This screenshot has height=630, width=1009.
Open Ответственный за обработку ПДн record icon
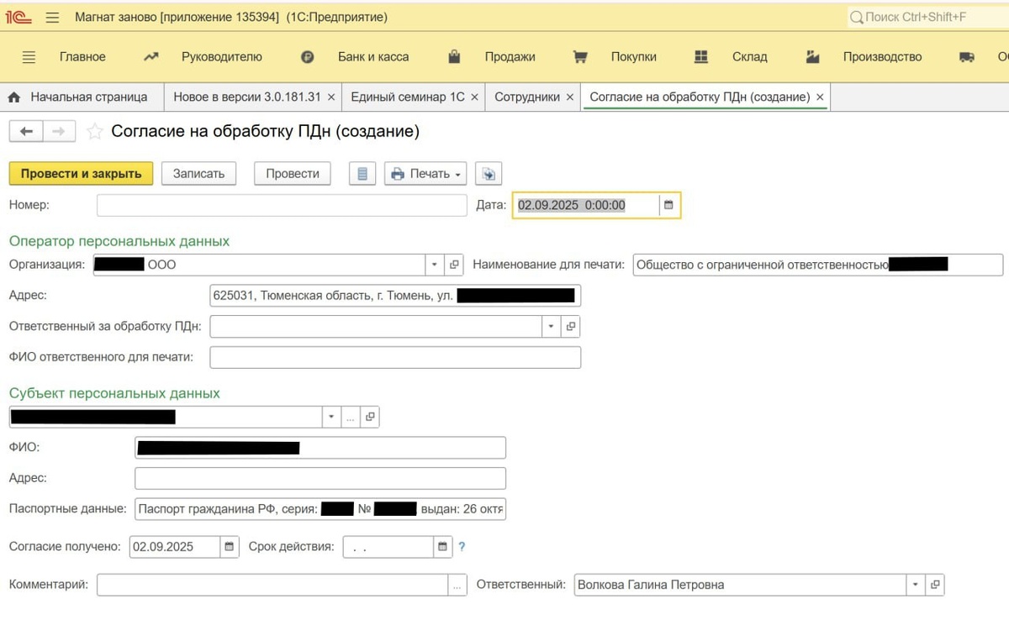(x=570, y=326)
